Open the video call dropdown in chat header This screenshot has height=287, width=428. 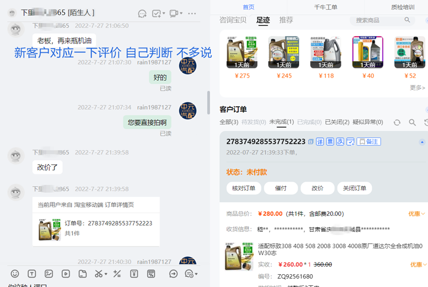pos(182,13)
